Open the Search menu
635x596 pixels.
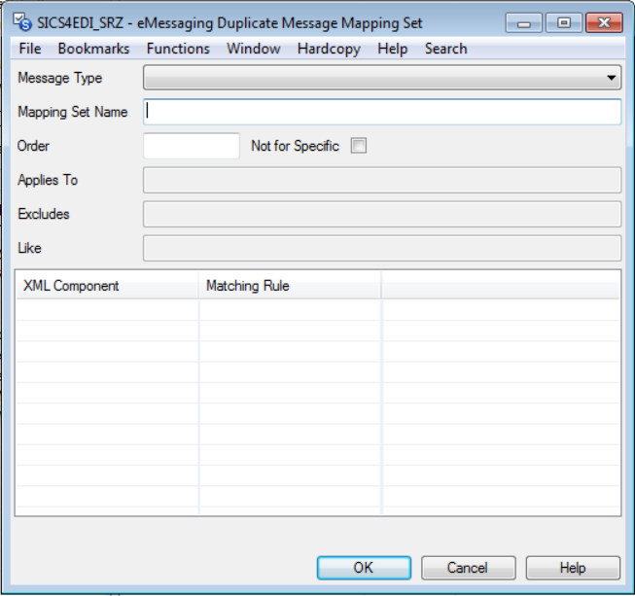(x=445, y=49)
